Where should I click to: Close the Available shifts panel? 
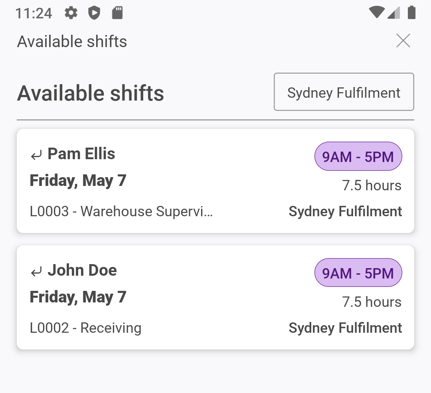point(403,41)
